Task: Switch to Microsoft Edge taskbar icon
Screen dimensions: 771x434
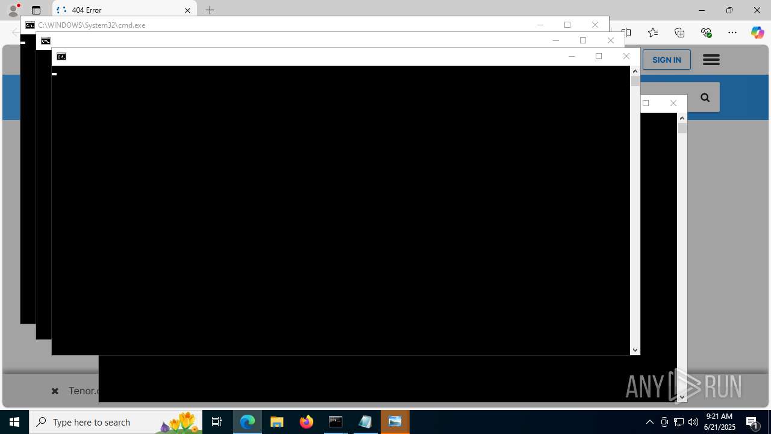Action: tap(248, 422)
